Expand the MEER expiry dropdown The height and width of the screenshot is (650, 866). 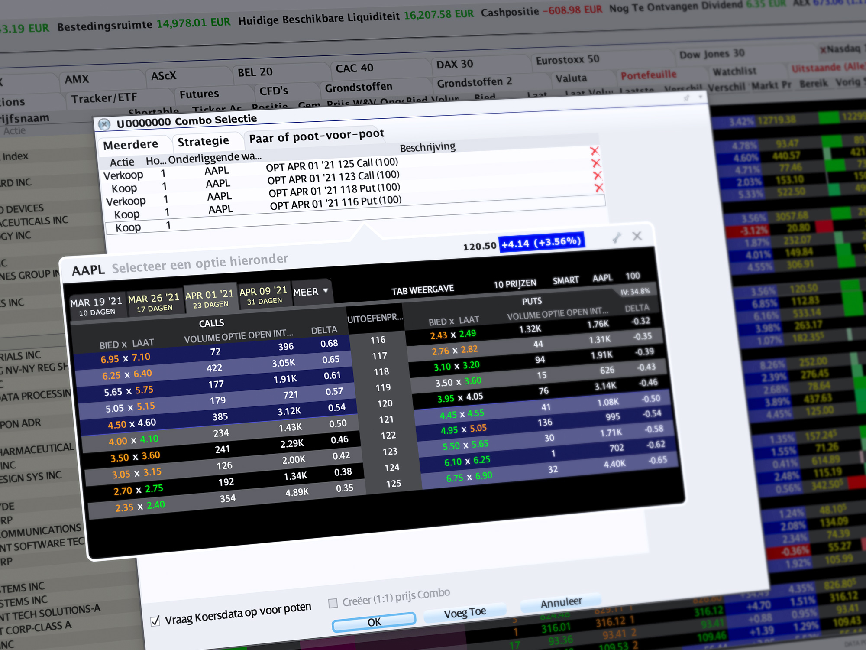[310, 292]
